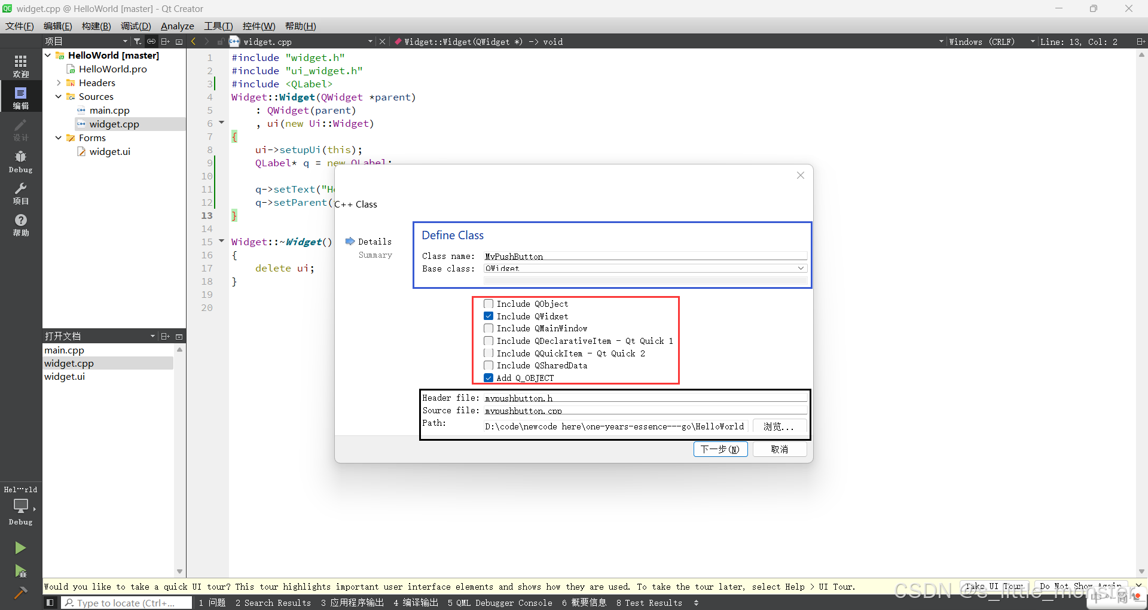
Task: Go forward in editor navigation history
Action: 207,41
